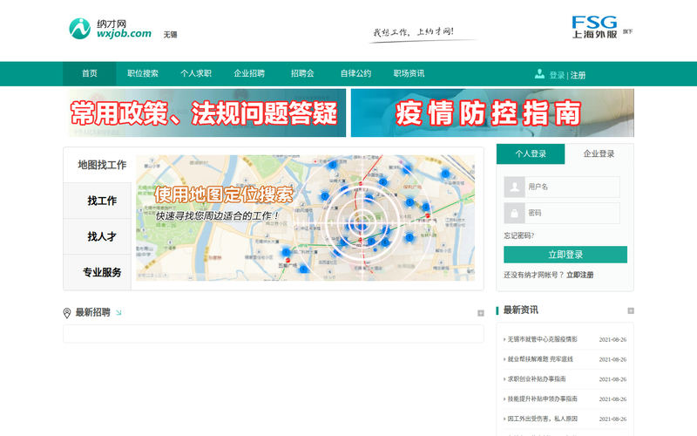
Task: Select the 地图找工作 side tab
Action: click(x=98, y=165)
